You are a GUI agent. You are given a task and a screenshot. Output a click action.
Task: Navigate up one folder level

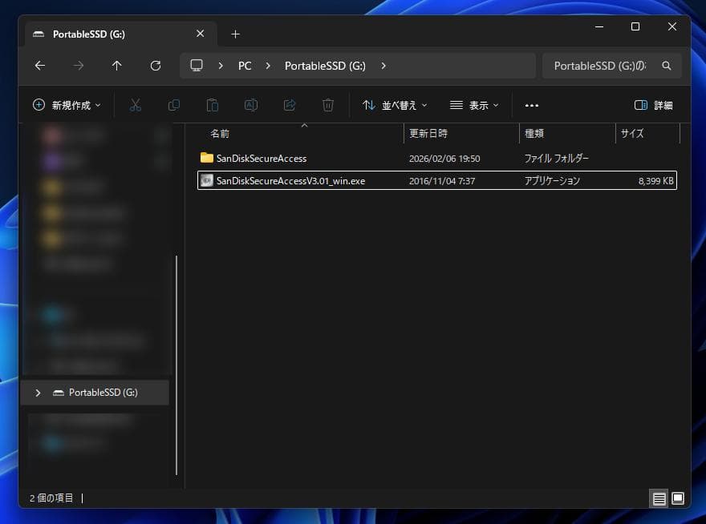click(x=116, y=66)
